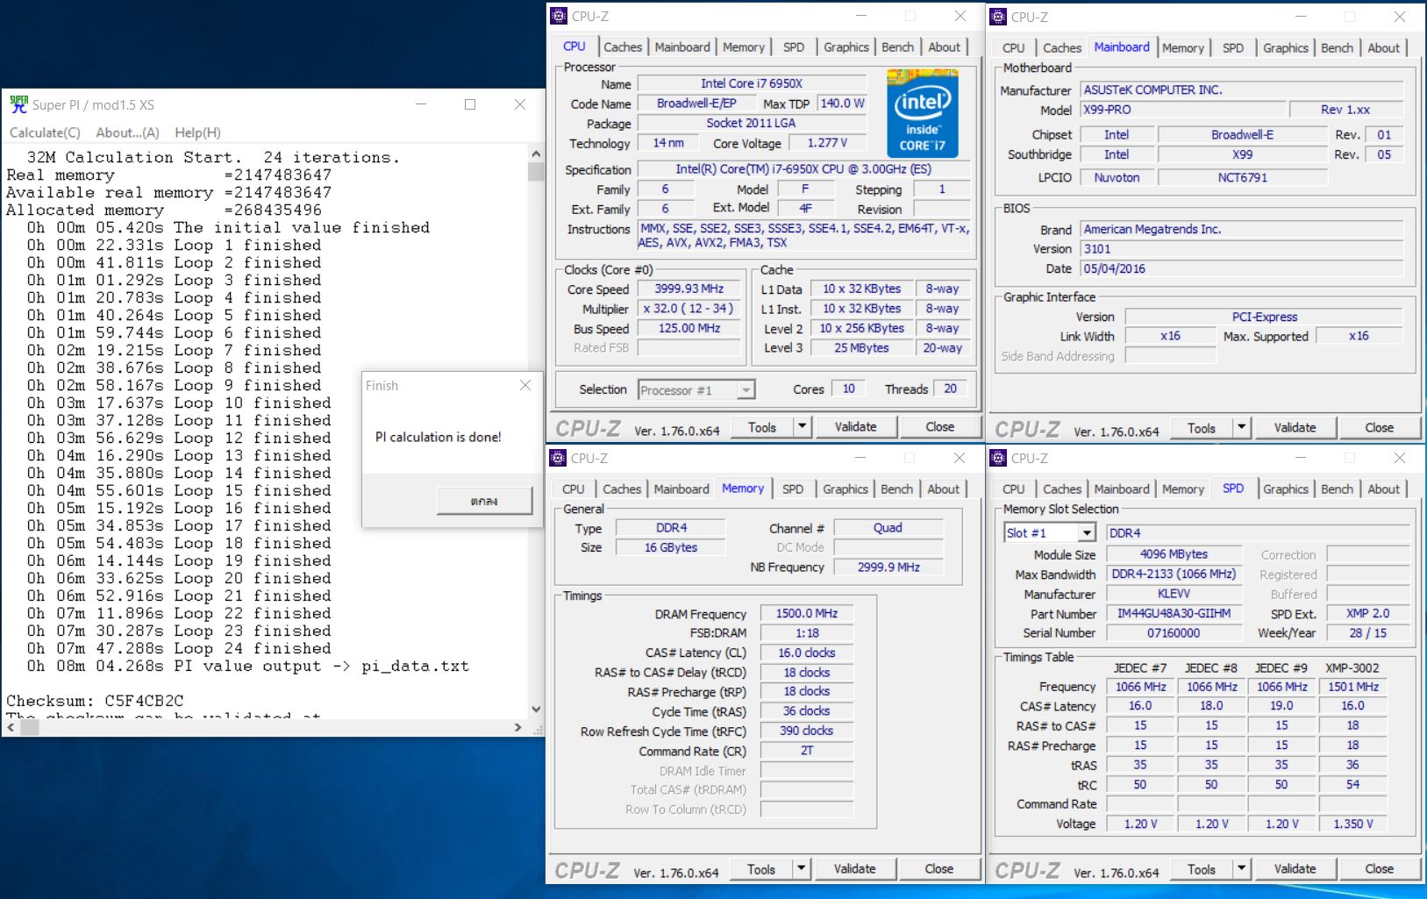Screen dimensions: 1427x899
Task: Click the CPU-Z title icon in the SPD window
Action: (x=998, y=458)
